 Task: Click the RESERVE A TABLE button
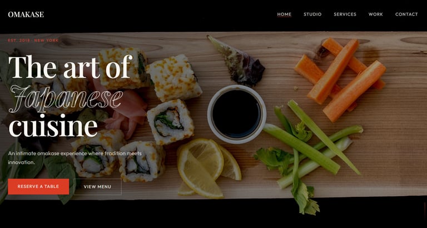38,187
